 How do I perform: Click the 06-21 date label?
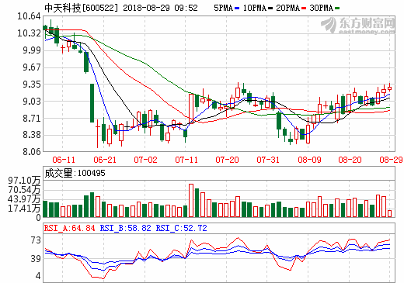pos(105,160)
